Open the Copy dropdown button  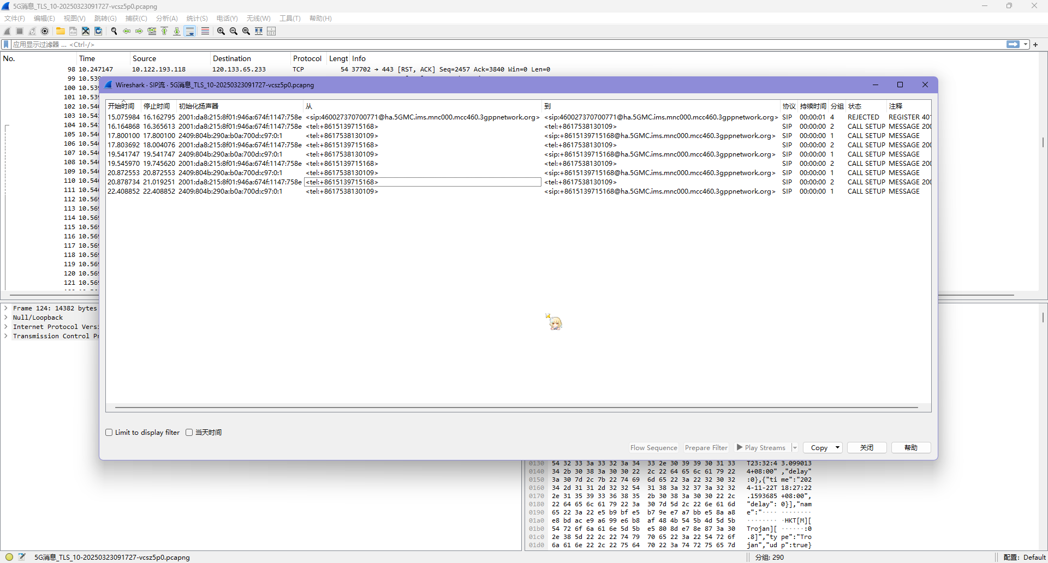(x=823, y=448)
